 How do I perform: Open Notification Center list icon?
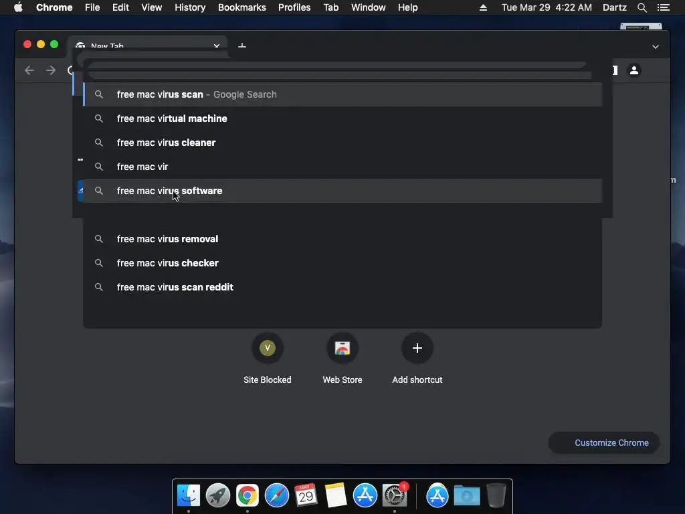[663, 7]
